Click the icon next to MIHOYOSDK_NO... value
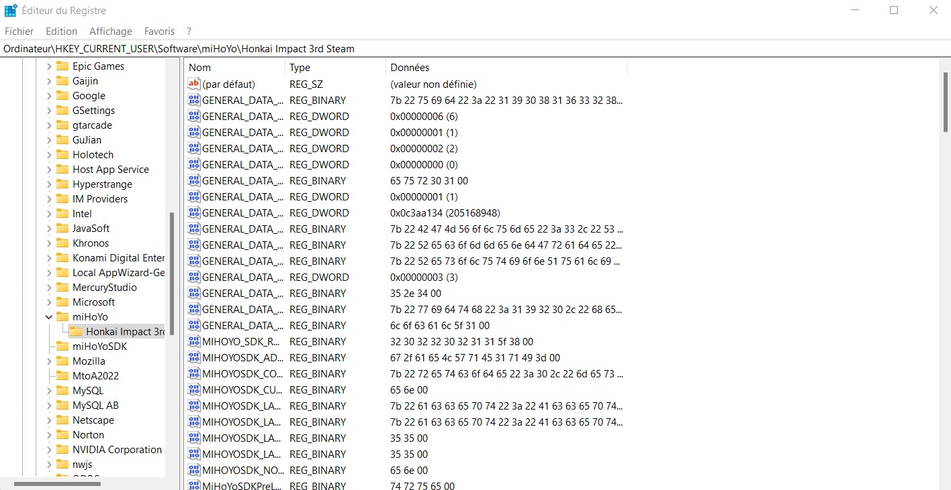Screen dimensions: 951x490 click(194, 471)
